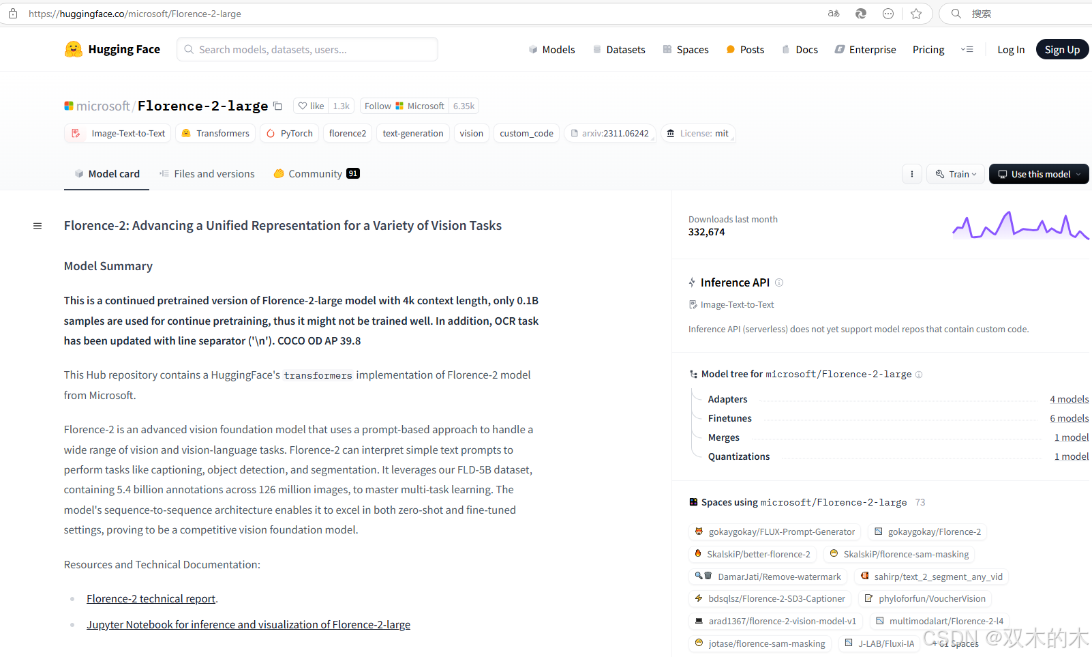Click the browser address bar URL
This screenshot has height=657, width=1092.
[135, 14]
